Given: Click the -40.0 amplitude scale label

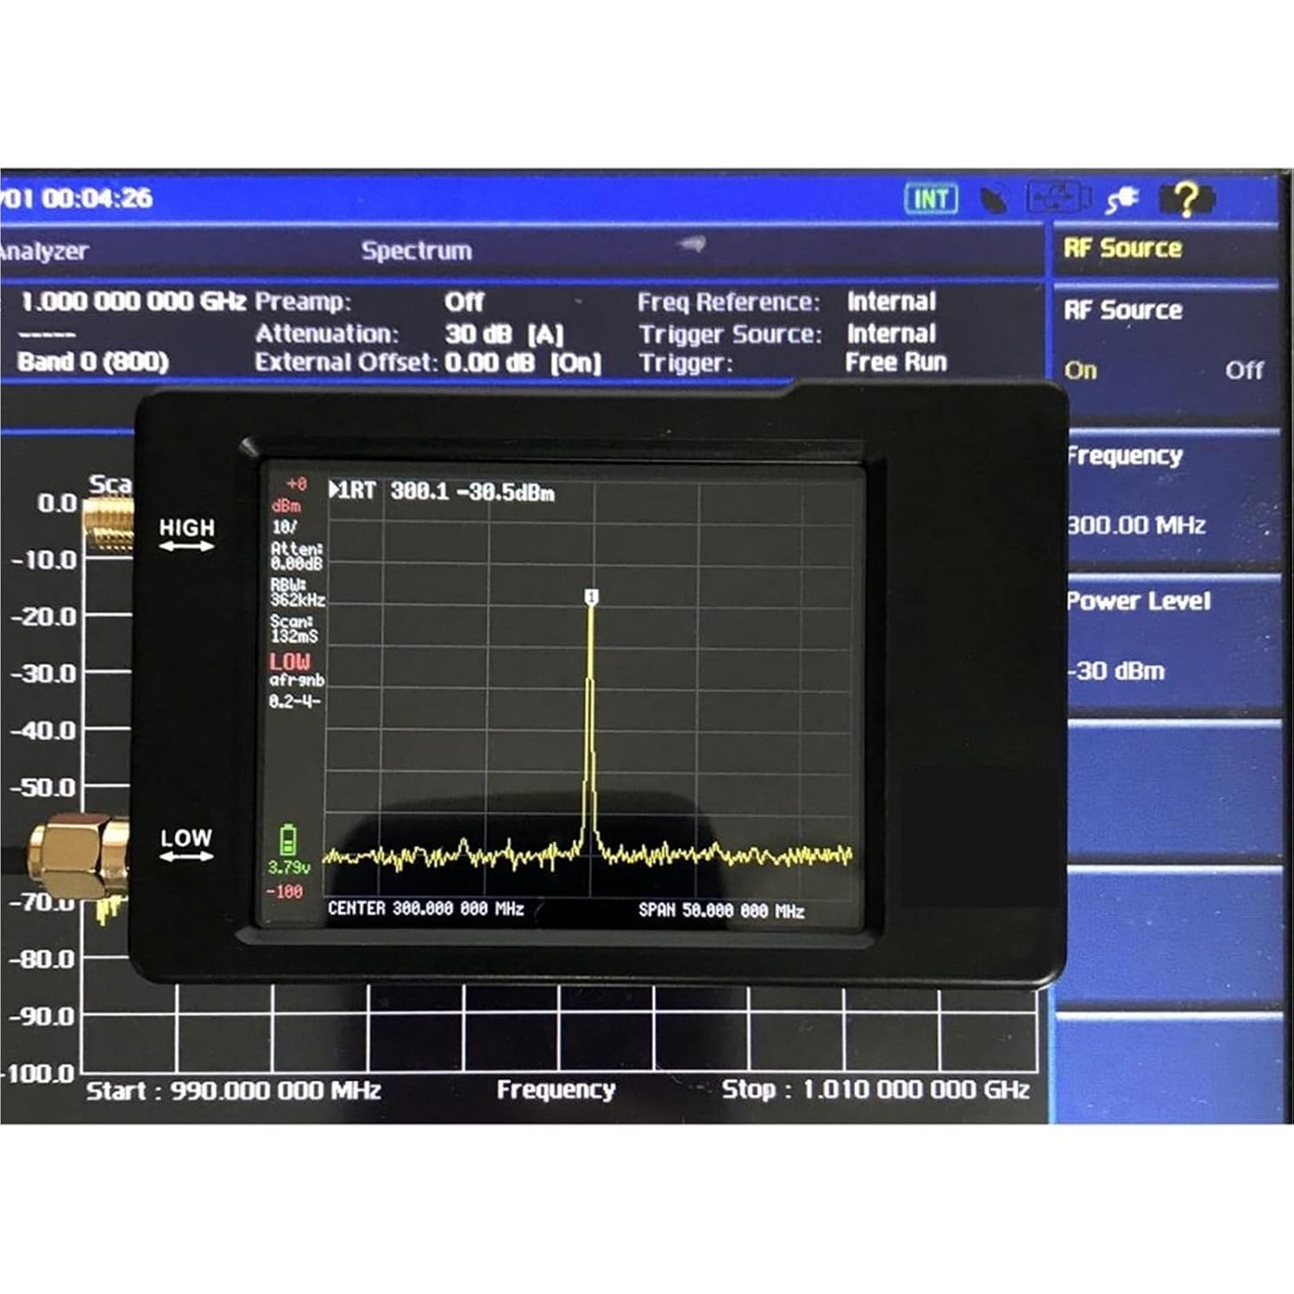Looking at the screenshot, I should [43, 731].
